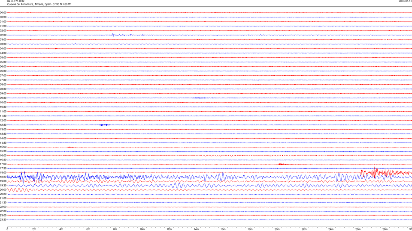Image resolution: width=412 pixels, height=231 pixels.
Task: Click the '2m' x-axis label
Action: (x=34, y=229)
